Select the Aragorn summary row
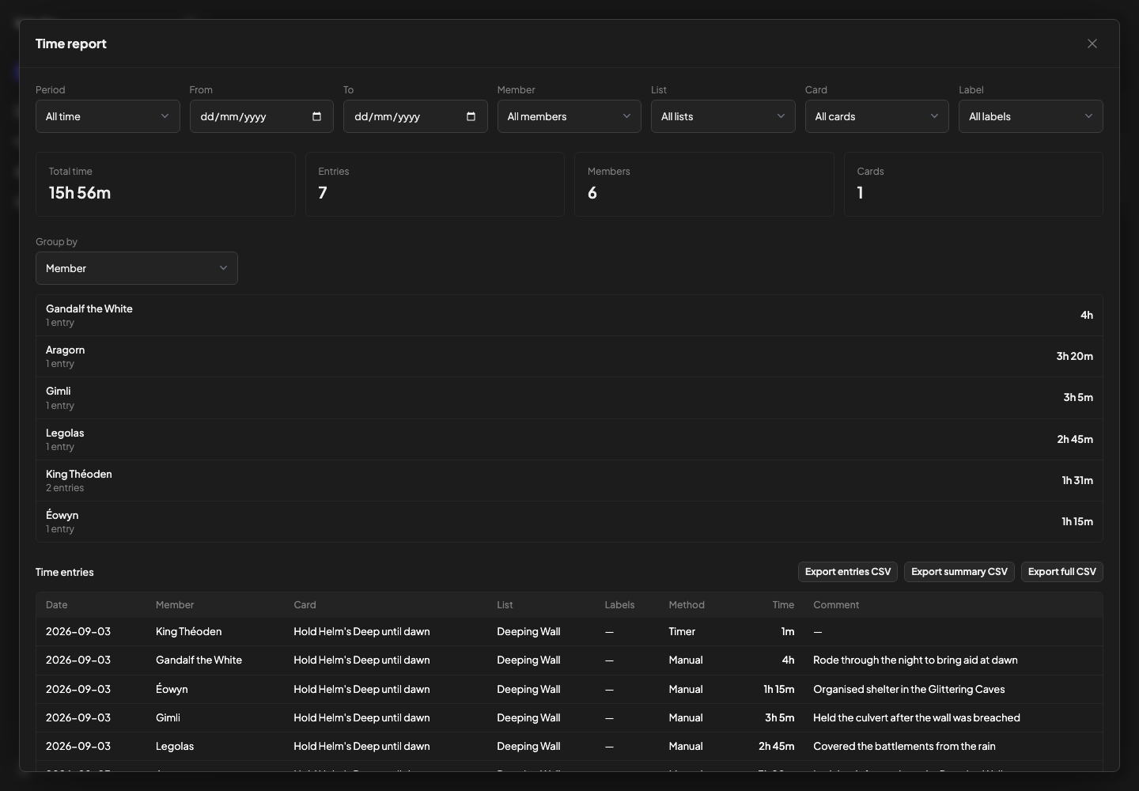Image resolution: width=1139 pixels, height=791 pixels. (569, 357)
